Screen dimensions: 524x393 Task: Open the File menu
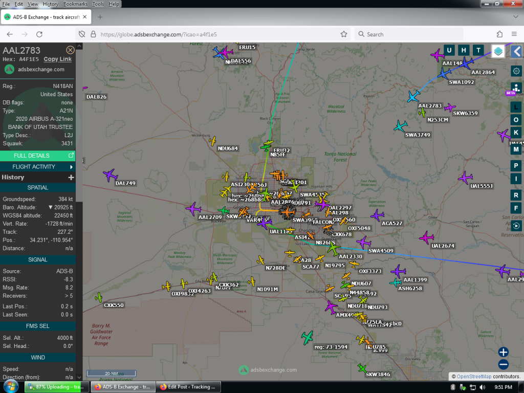coord(6,4)
